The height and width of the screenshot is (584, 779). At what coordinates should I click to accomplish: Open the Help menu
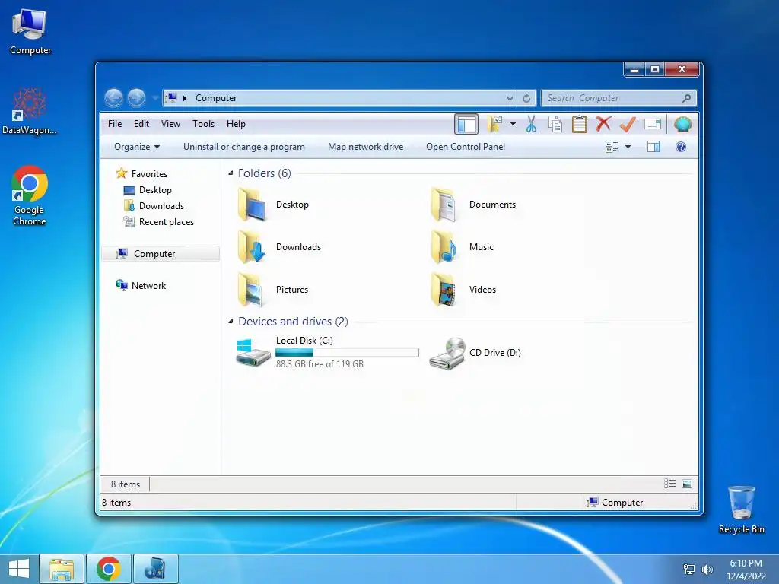pyautogui.click(x=236, y=124)
